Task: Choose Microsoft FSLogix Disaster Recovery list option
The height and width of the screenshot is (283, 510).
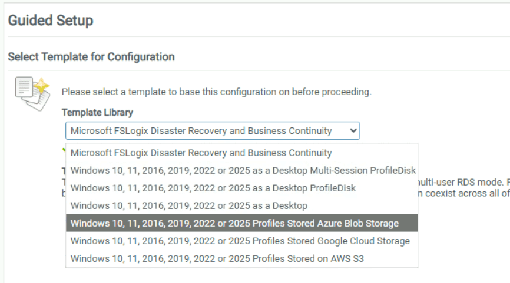Action: tap(201, 153)
